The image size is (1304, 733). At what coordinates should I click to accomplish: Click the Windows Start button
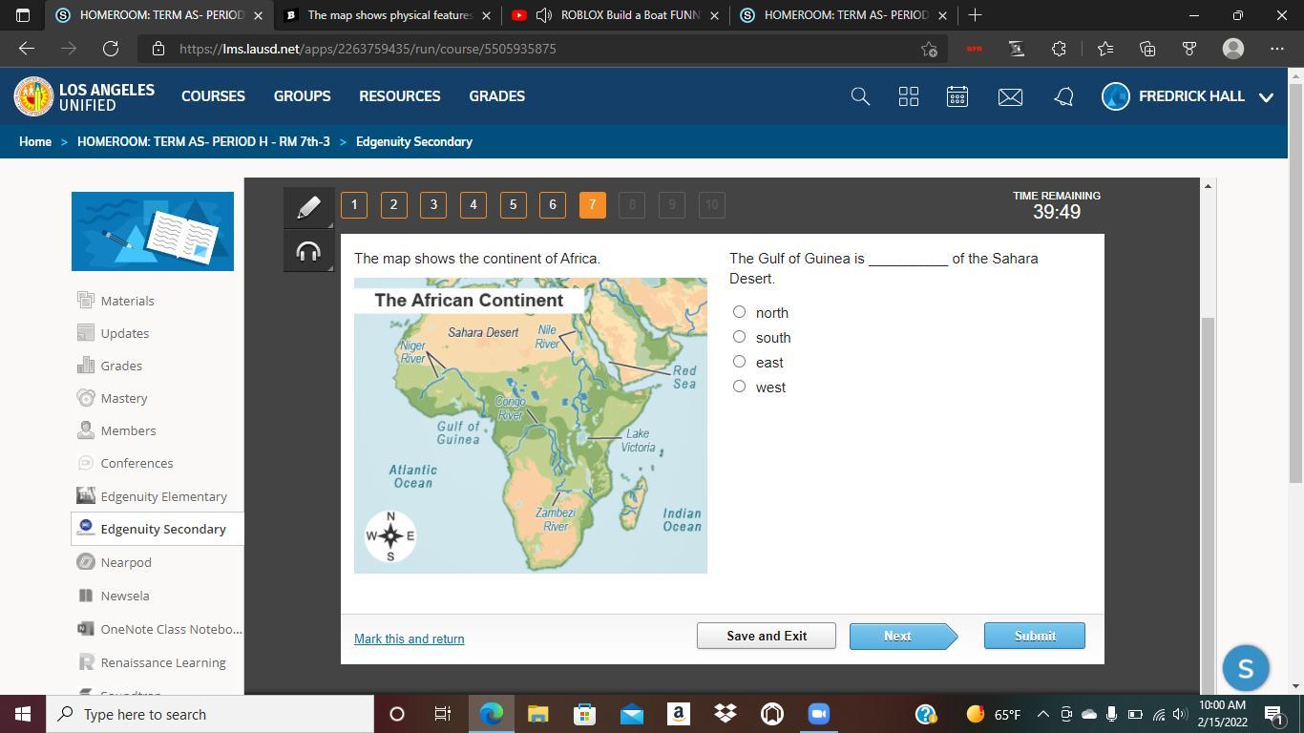click(x=23, y=714)
